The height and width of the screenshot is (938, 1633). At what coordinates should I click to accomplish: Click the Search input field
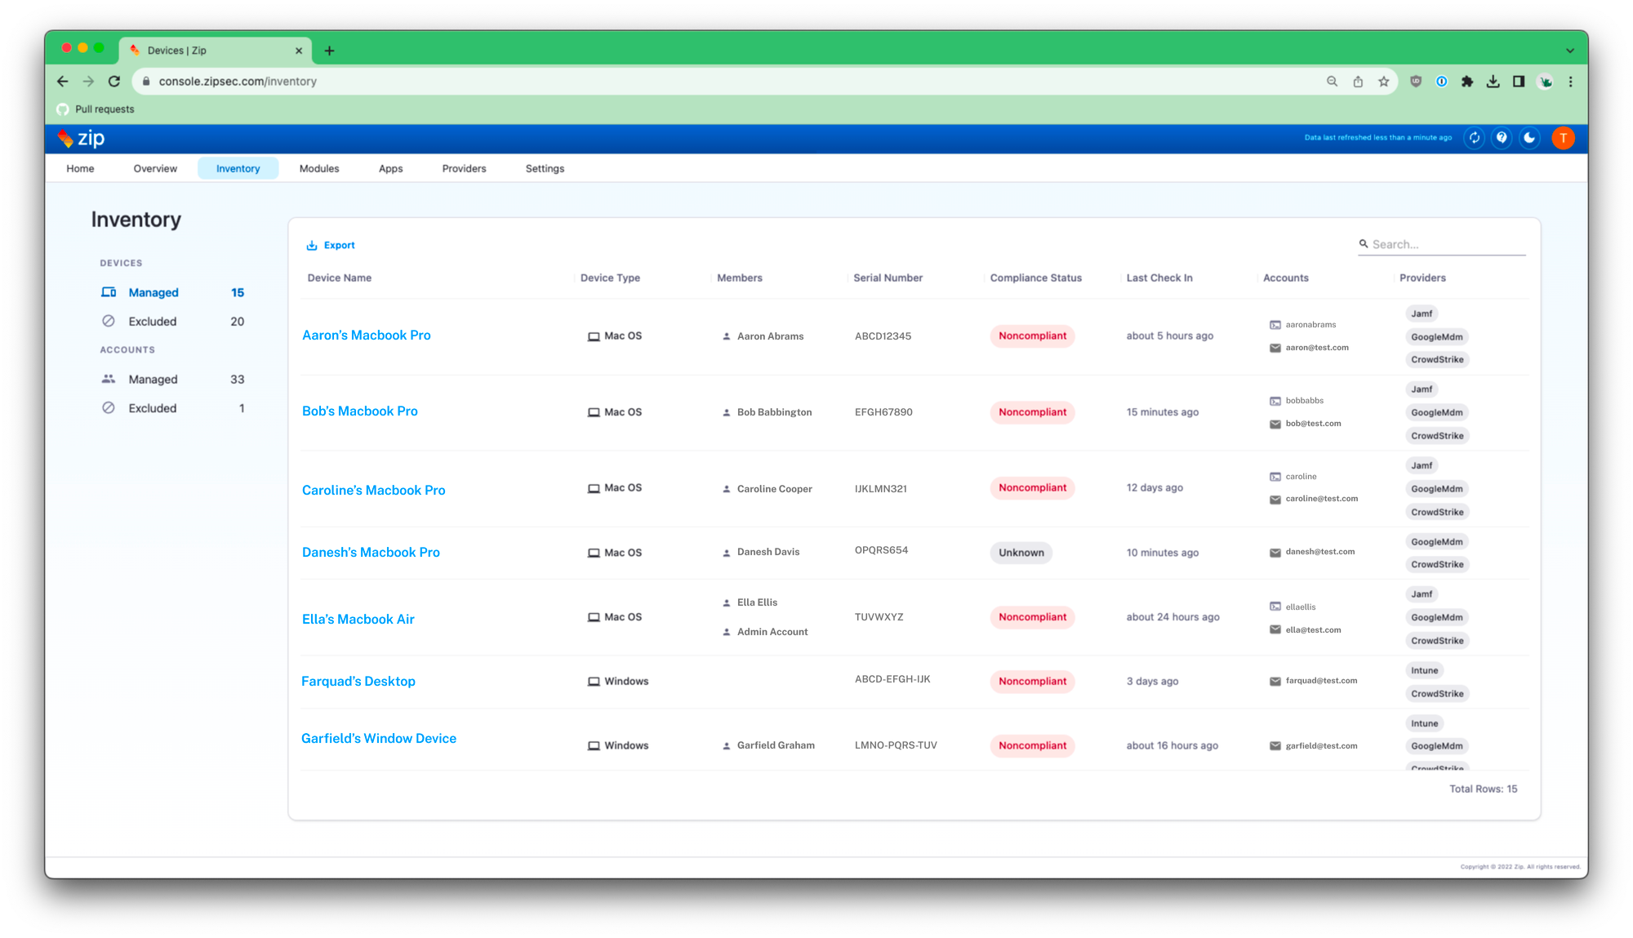point(1445,244)
